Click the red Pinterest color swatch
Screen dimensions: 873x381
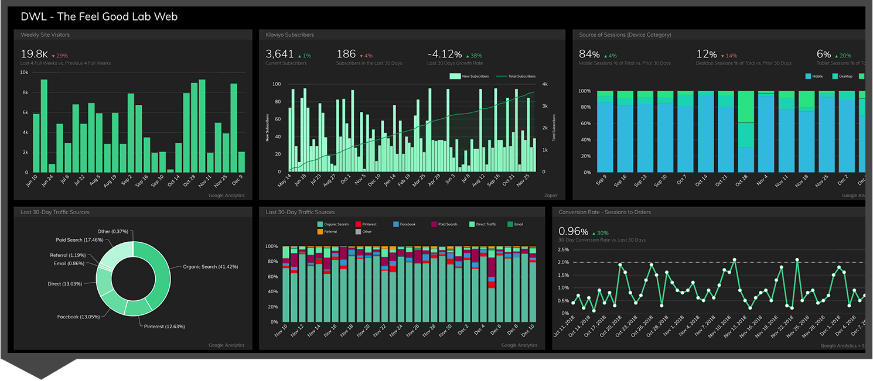tap(358, 224)
